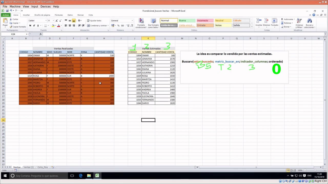
Task: Switch to the Fórmulas ribbon tab
Action: [59, 15]
